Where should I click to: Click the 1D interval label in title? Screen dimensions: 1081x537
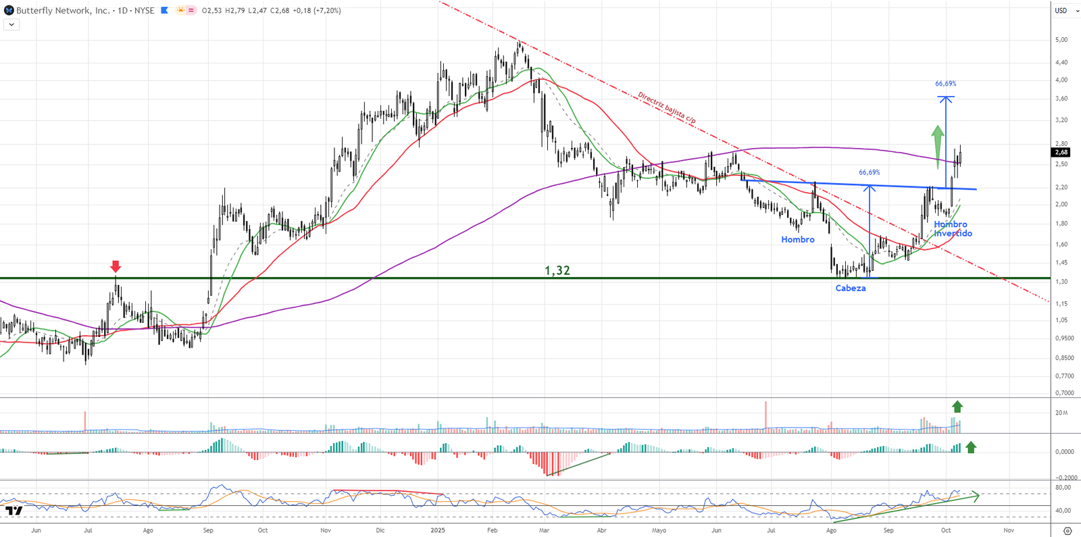pyautogui.click(x=122, y=10)
